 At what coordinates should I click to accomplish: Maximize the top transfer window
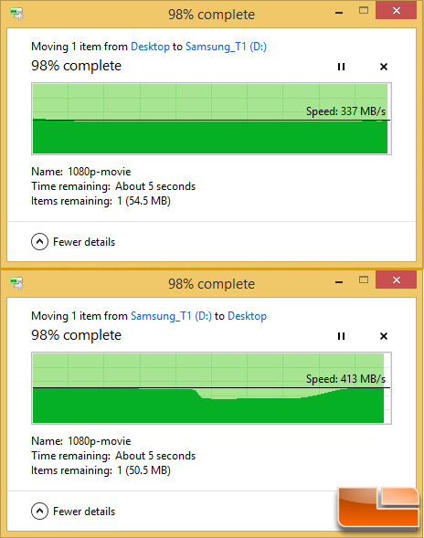[364, 11]
